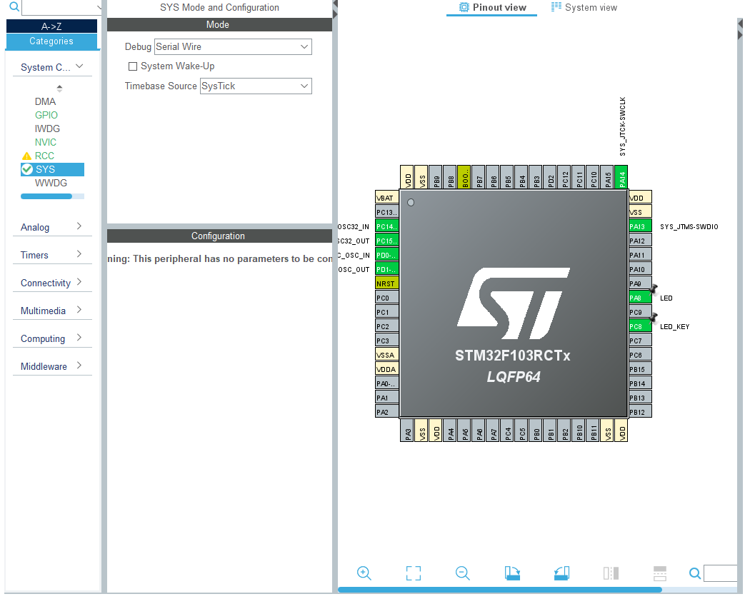Rotate the chip counter-clockwise icon
Screen dimensions: 750x599
point(561,573)
